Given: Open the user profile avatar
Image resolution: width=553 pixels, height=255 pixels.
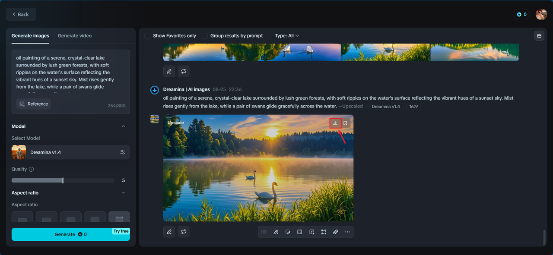Looking at the screenshot, I should point(541,14).
